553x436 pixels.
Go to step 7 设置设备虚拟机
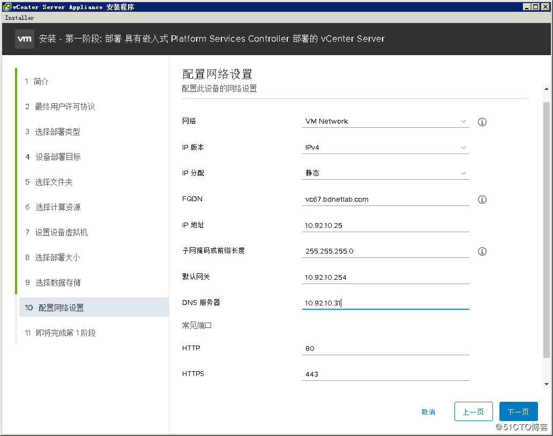tap(56, 232)
